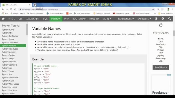Open Python Lists link
The height and width of the screenshot is (98, 175).
tap(7, 68)
